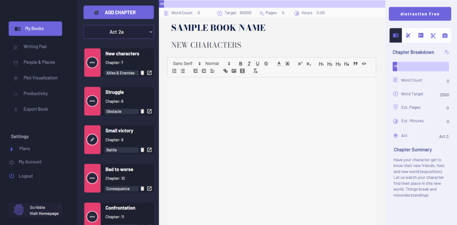Apply Heading 2 style

(x=330, y=64)
